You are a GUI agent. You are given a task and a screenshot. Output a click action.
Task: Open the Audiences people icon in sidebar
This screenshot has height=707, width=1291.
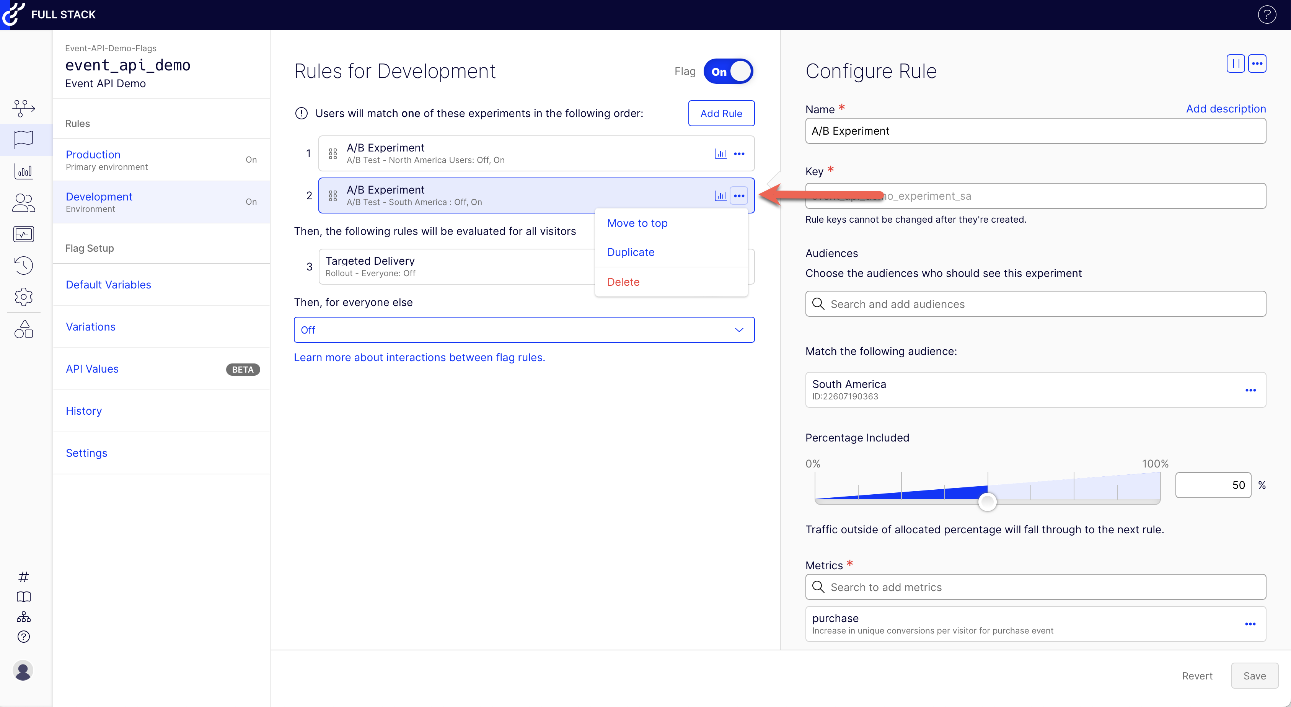click(24, 203)
